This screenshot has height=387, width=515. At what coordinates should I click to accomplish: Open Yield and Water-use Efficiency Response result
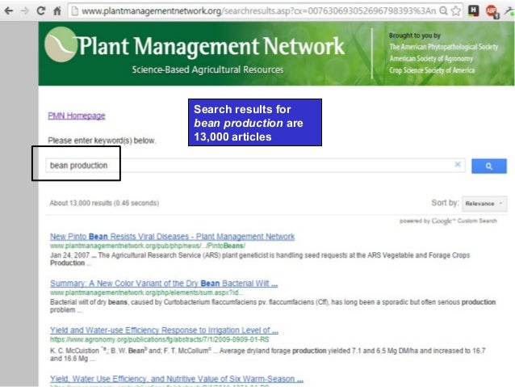164,330
